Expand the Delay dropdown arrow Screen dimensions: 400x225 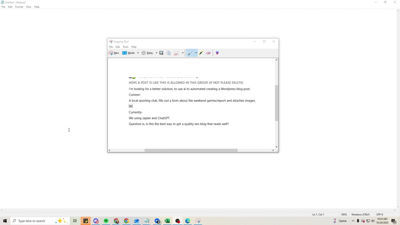[157, 53]
